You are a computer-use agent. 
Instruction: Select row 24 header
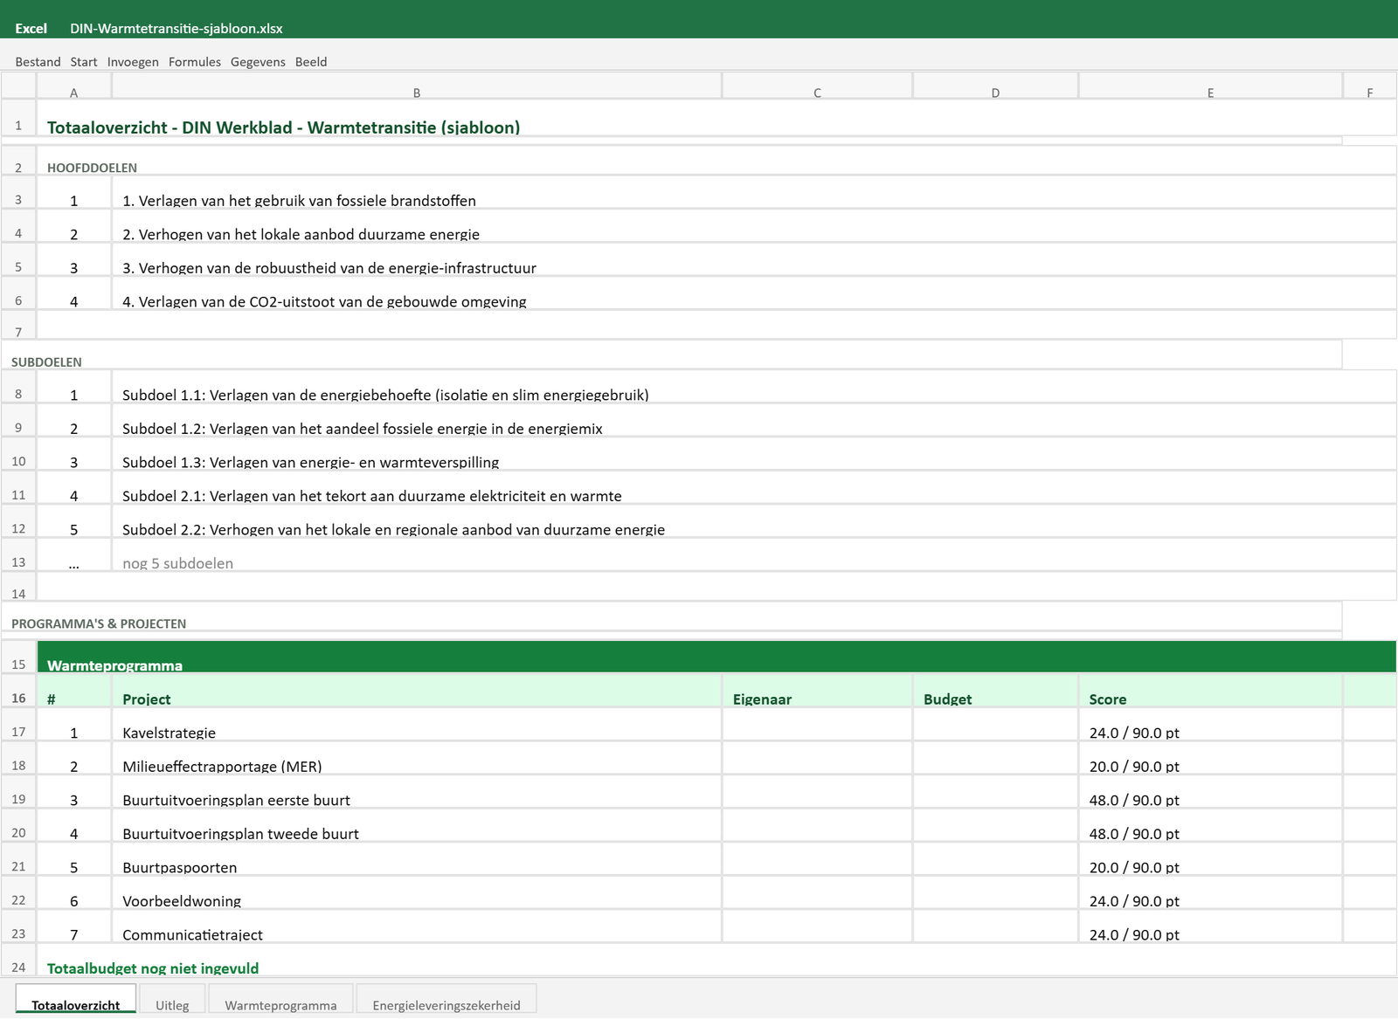tap(18, 960)
